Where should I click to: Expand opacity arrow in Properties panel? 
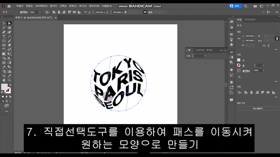(264, 71)
